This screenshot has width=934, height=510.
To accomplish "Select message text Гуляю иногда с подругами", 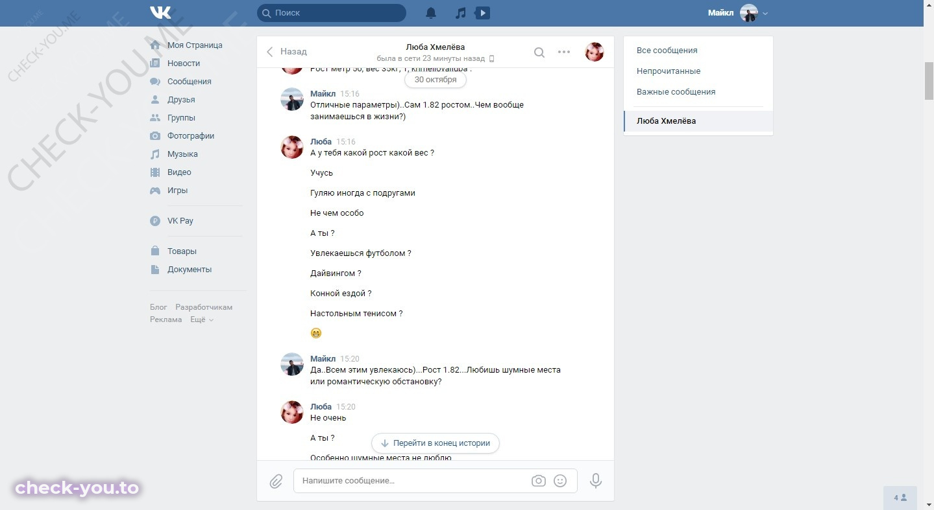I will tap(363, 193).
